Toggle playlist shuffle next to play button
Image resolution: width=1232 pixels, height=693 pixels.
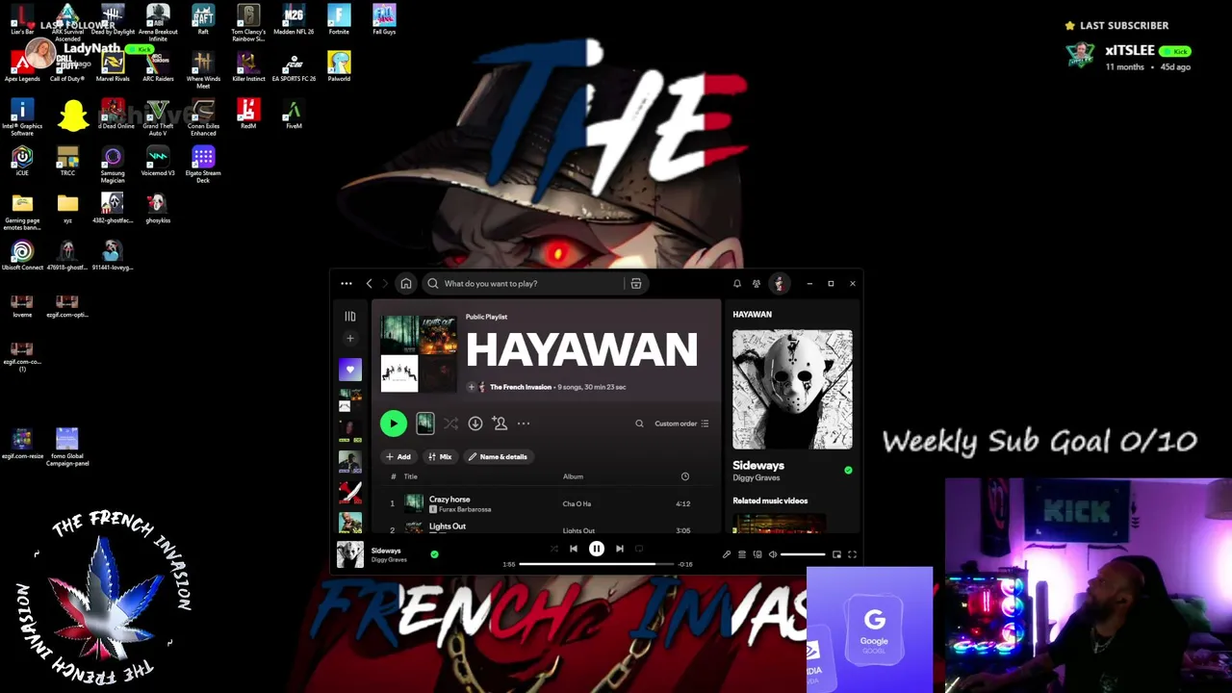(450, 423)
